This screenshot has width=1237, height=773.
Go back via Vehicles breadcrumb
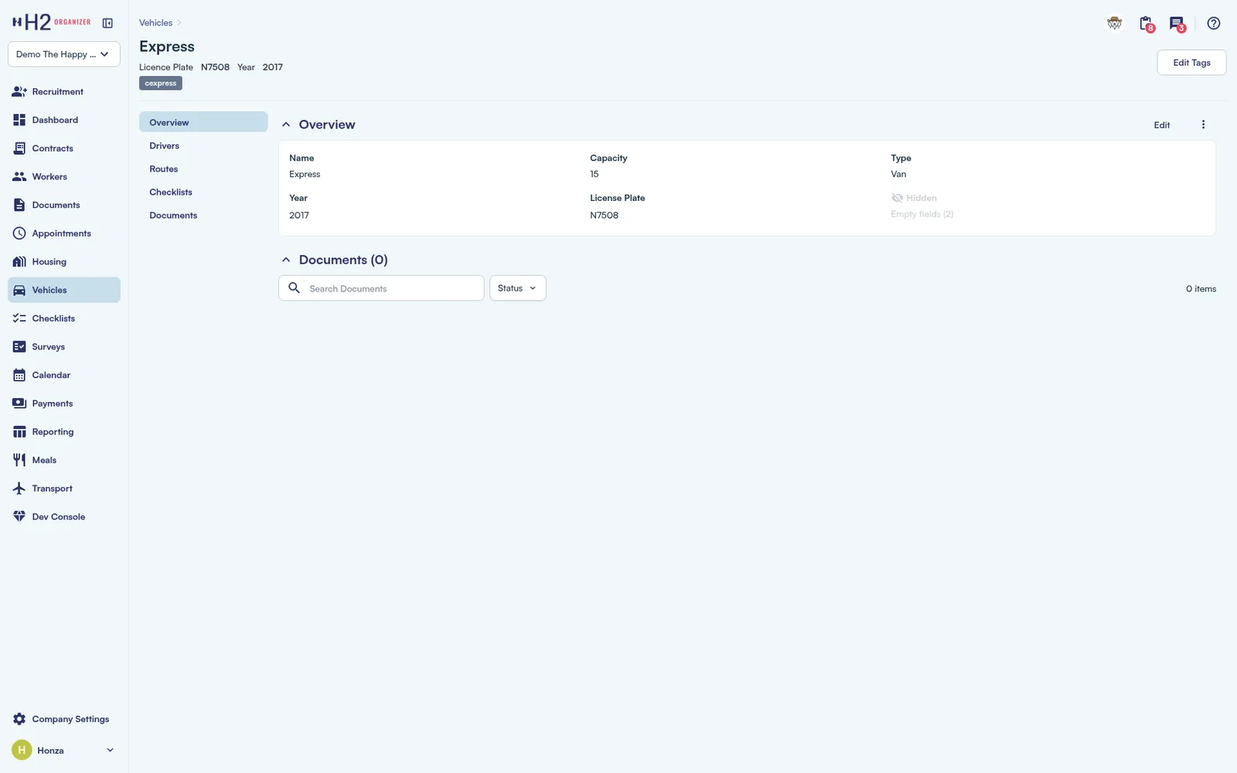pyautogui.click(x=155, y=23)
